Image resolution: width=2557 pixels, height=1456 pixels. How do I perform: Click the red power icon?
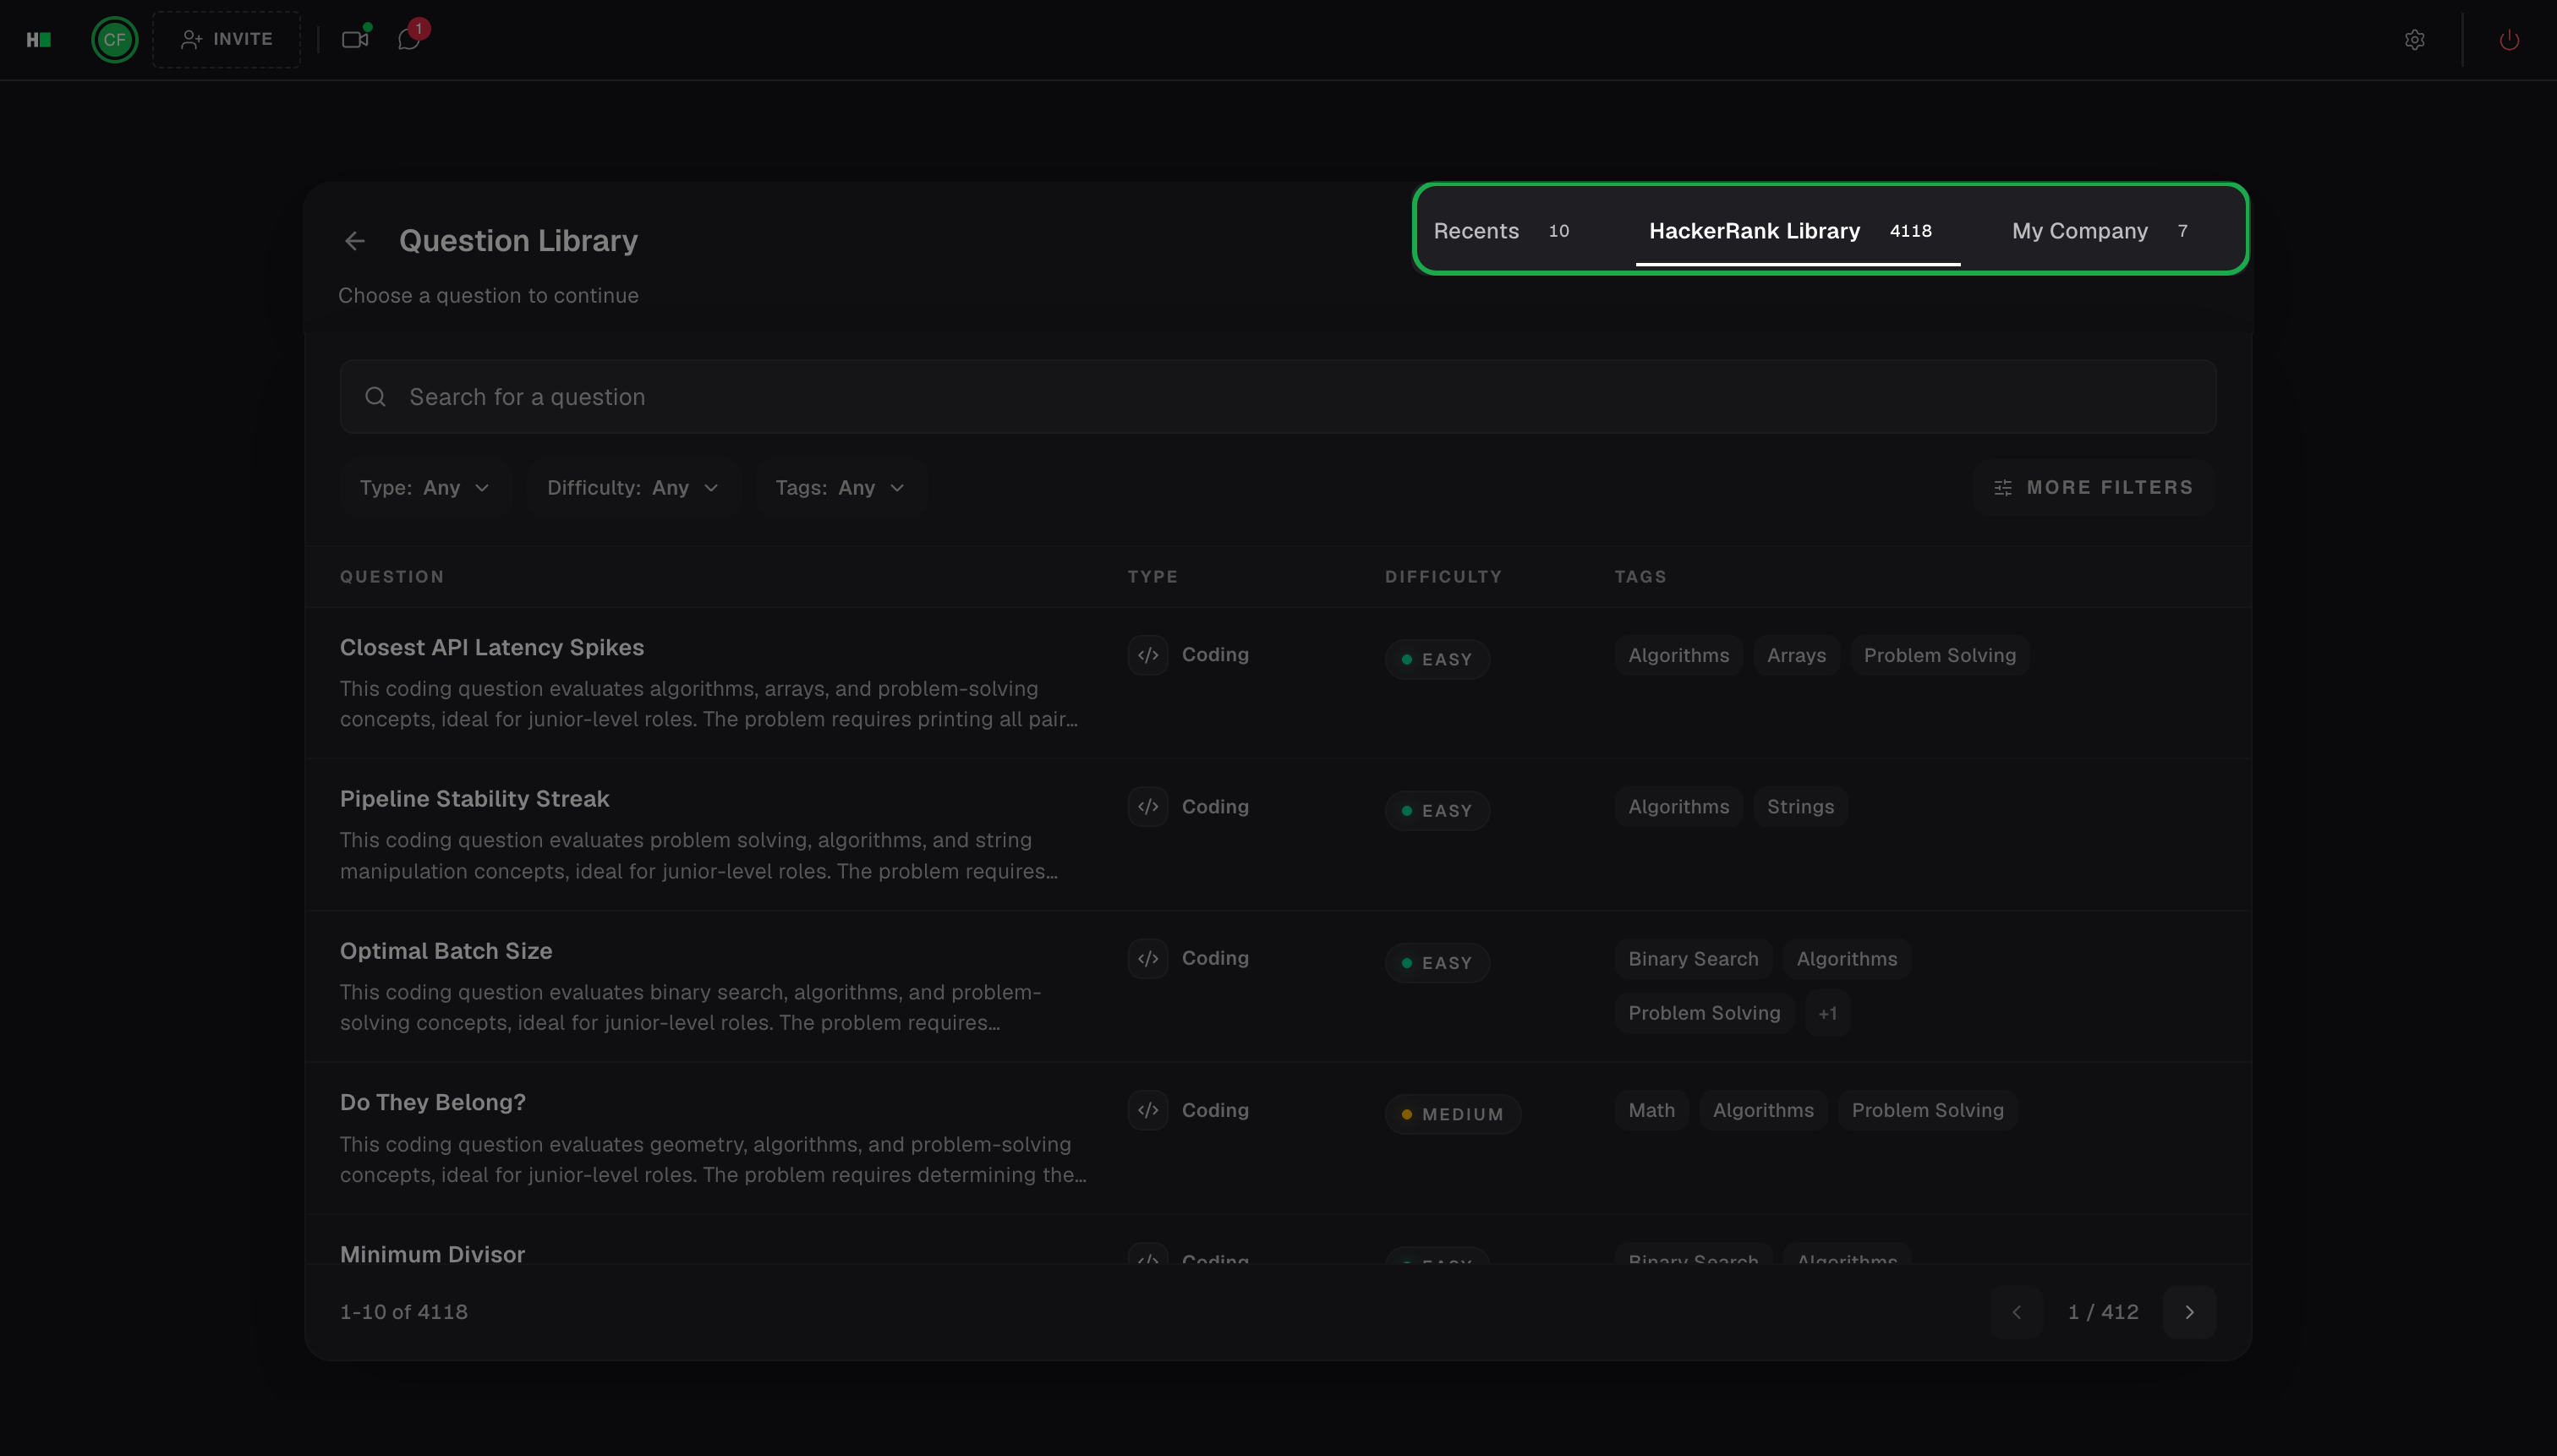click(2509, 40)
